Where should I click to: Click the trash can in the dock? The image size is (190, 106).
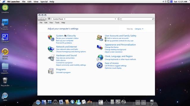(152, 102)
